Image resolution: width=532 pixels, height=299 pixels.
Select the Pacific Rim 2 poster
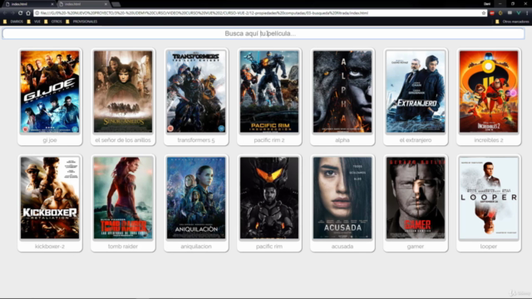[x=269, y=91]
